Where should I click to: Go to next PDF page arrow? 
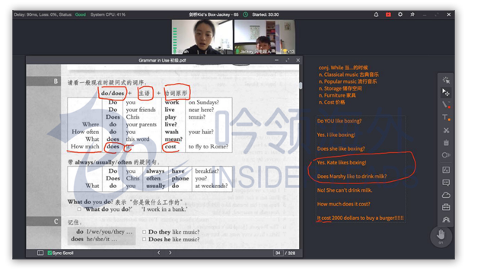click(x=170, y=253)
